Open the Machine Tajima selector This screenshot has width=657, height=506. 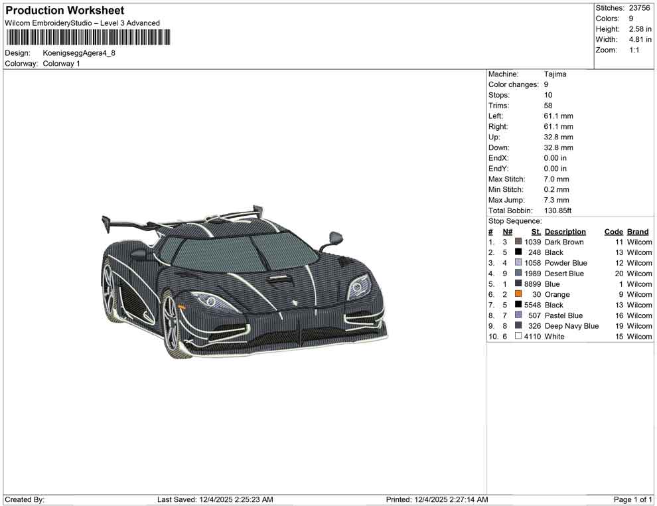point(555,74)
